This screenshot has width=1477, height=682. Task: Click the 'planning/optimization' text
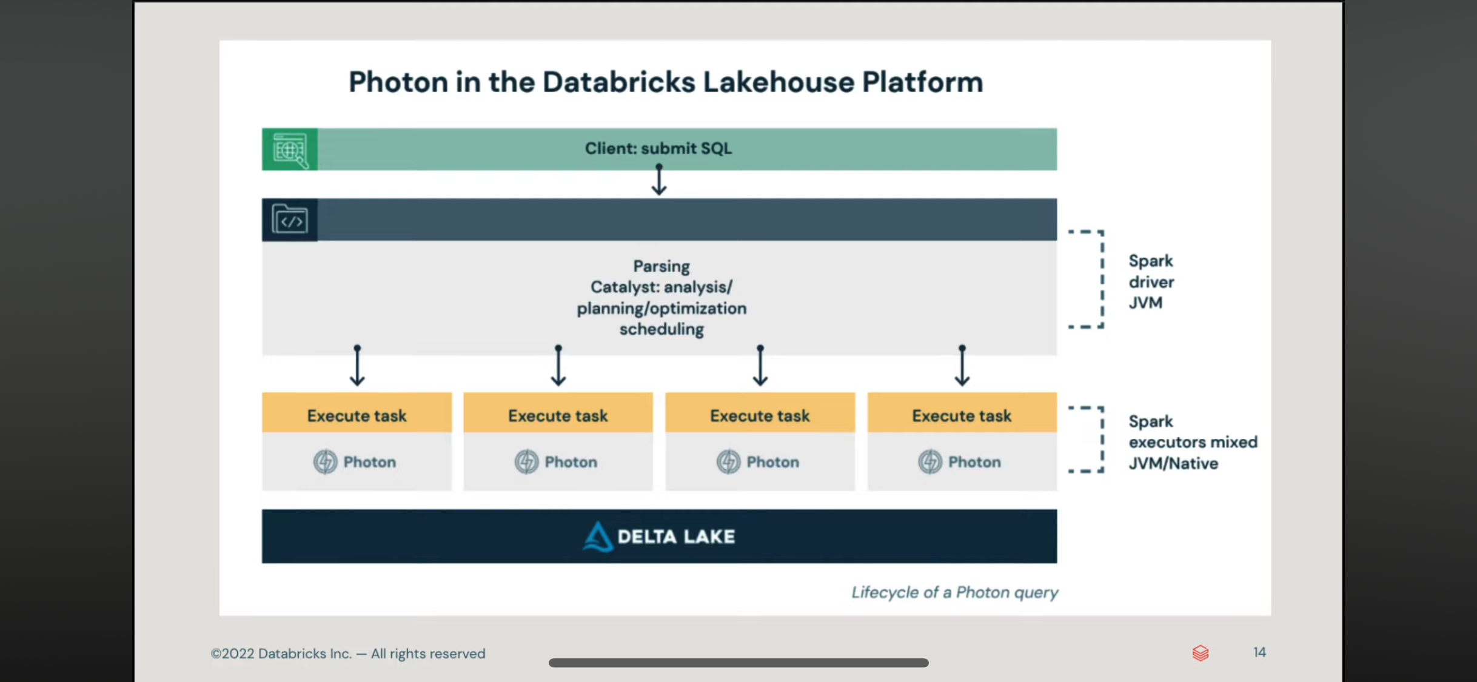coord(661,309)
